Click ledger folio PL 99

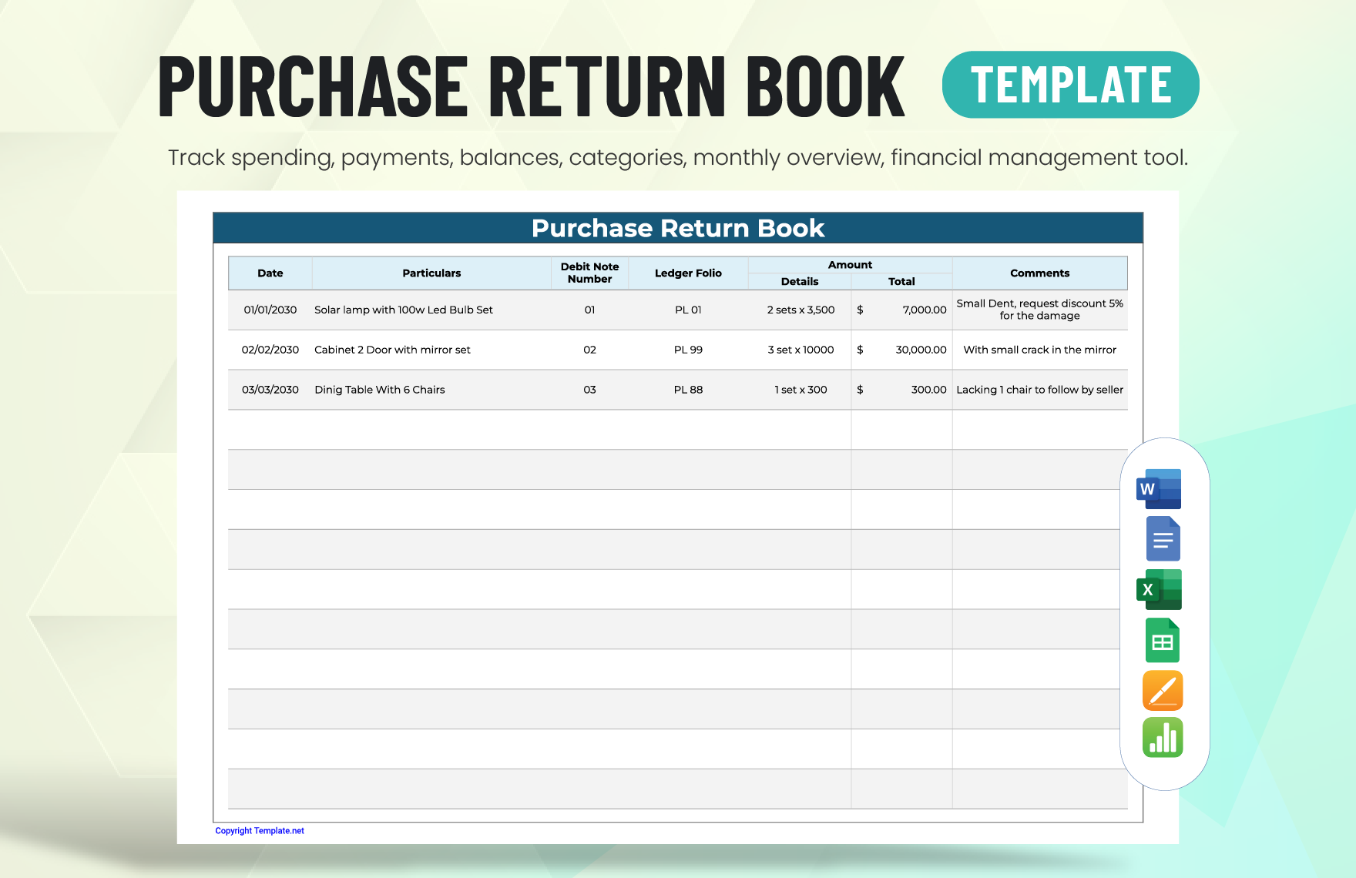pyautogui.click(x=688, y=350)
